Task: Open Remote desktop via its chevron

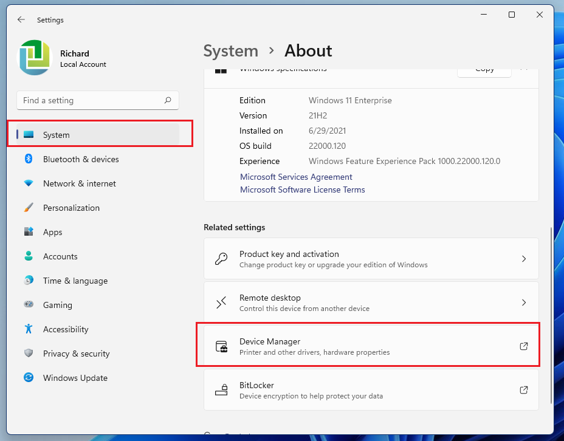Action: [x=523, y=302]
